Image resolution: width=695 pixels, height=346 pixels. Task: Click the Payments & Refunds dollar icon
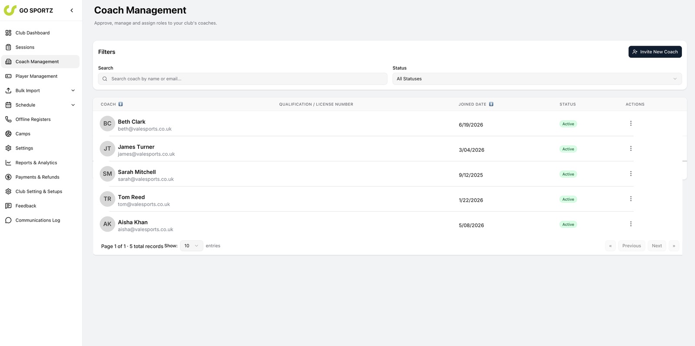coord(8,177)
